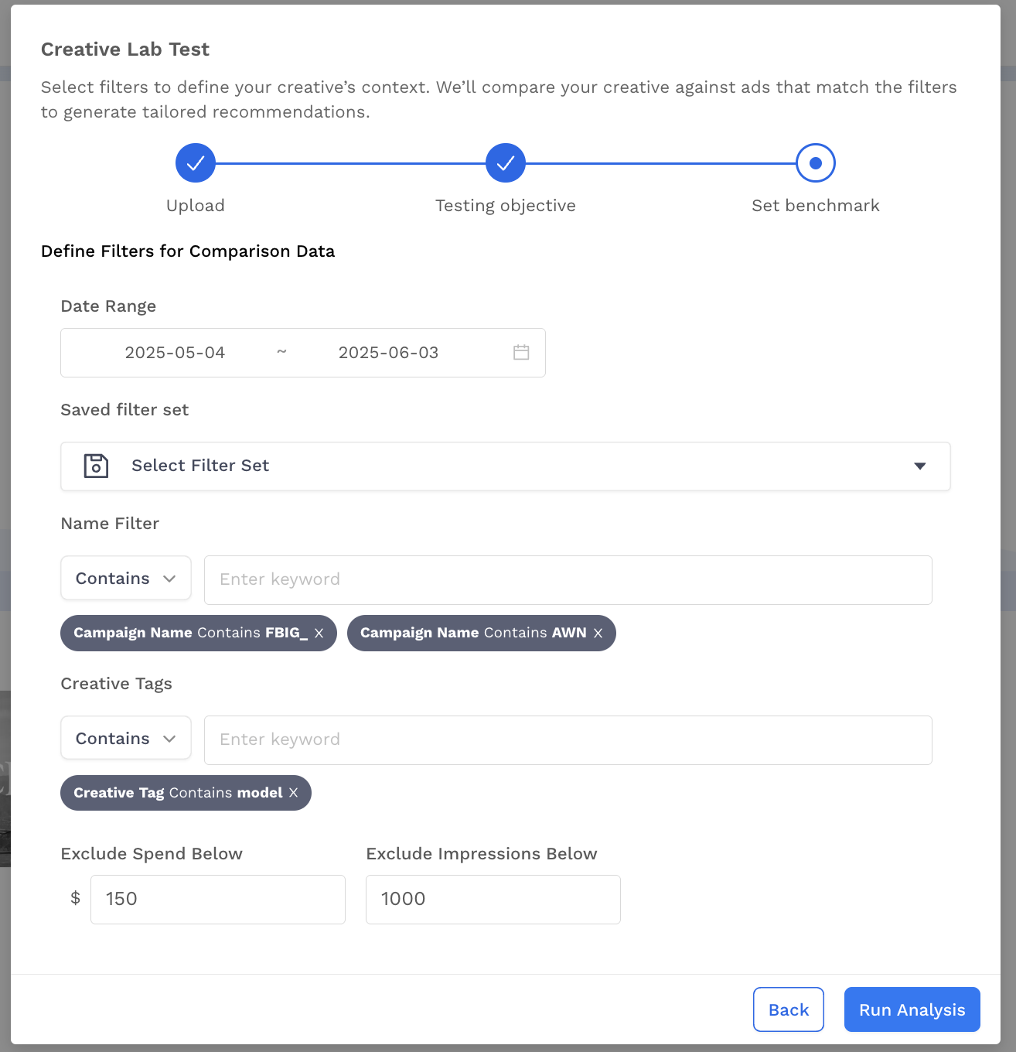The width and height of the screenshot is (1016, 1052).
Task: Remove the Creative Tag Contains model filter
Action: [x=293, y=793]
